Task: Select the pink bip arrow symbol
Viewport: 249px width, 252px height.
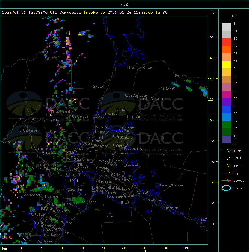Action: [x=226, y=173]
